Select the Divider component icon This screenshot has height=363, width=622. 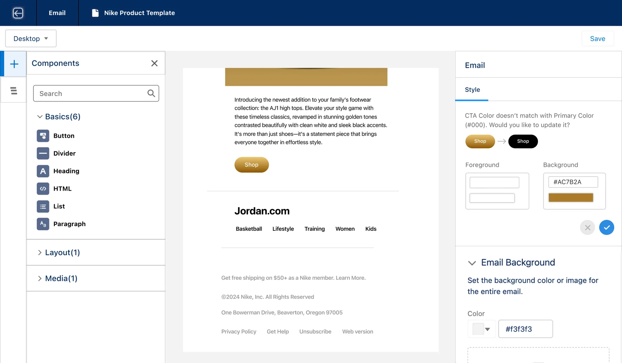(x=43, y=153)
